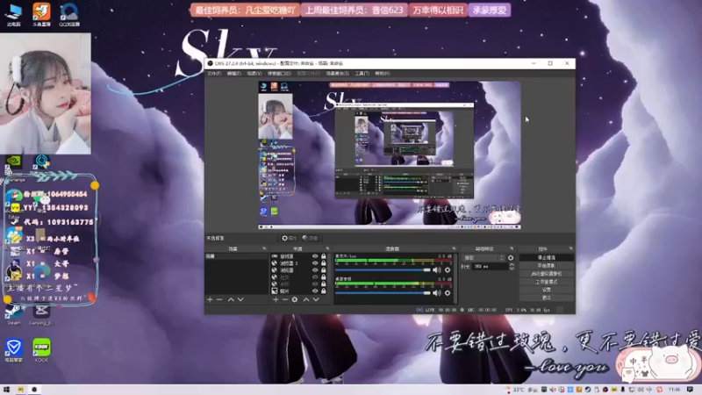Image resolution: width=702 pixels, height=395 pixels.
Task: Open source 属性 properties button
Action: (x=290, y=238)
